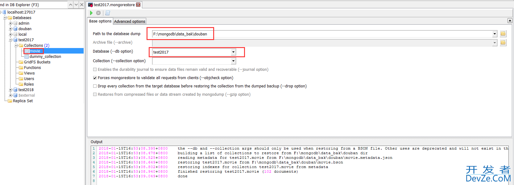Click the Views folder icon

[21, 73]
